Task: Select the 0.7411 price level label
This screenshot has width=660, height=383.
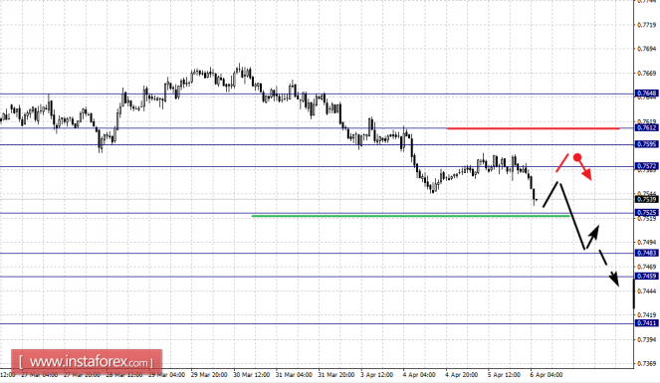Action: click(646, 323)
